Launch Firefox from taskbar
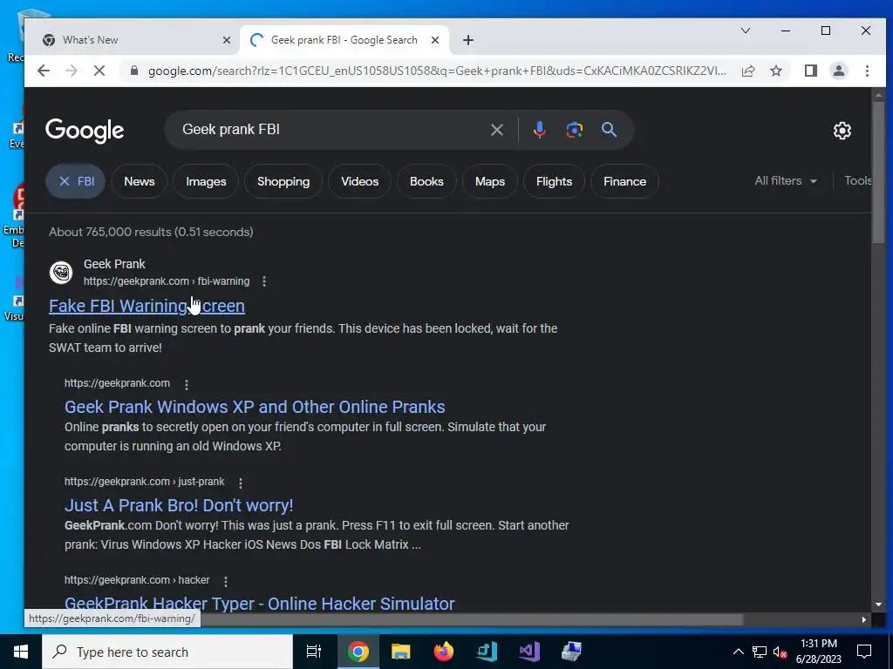 click(x=443, y=652)
